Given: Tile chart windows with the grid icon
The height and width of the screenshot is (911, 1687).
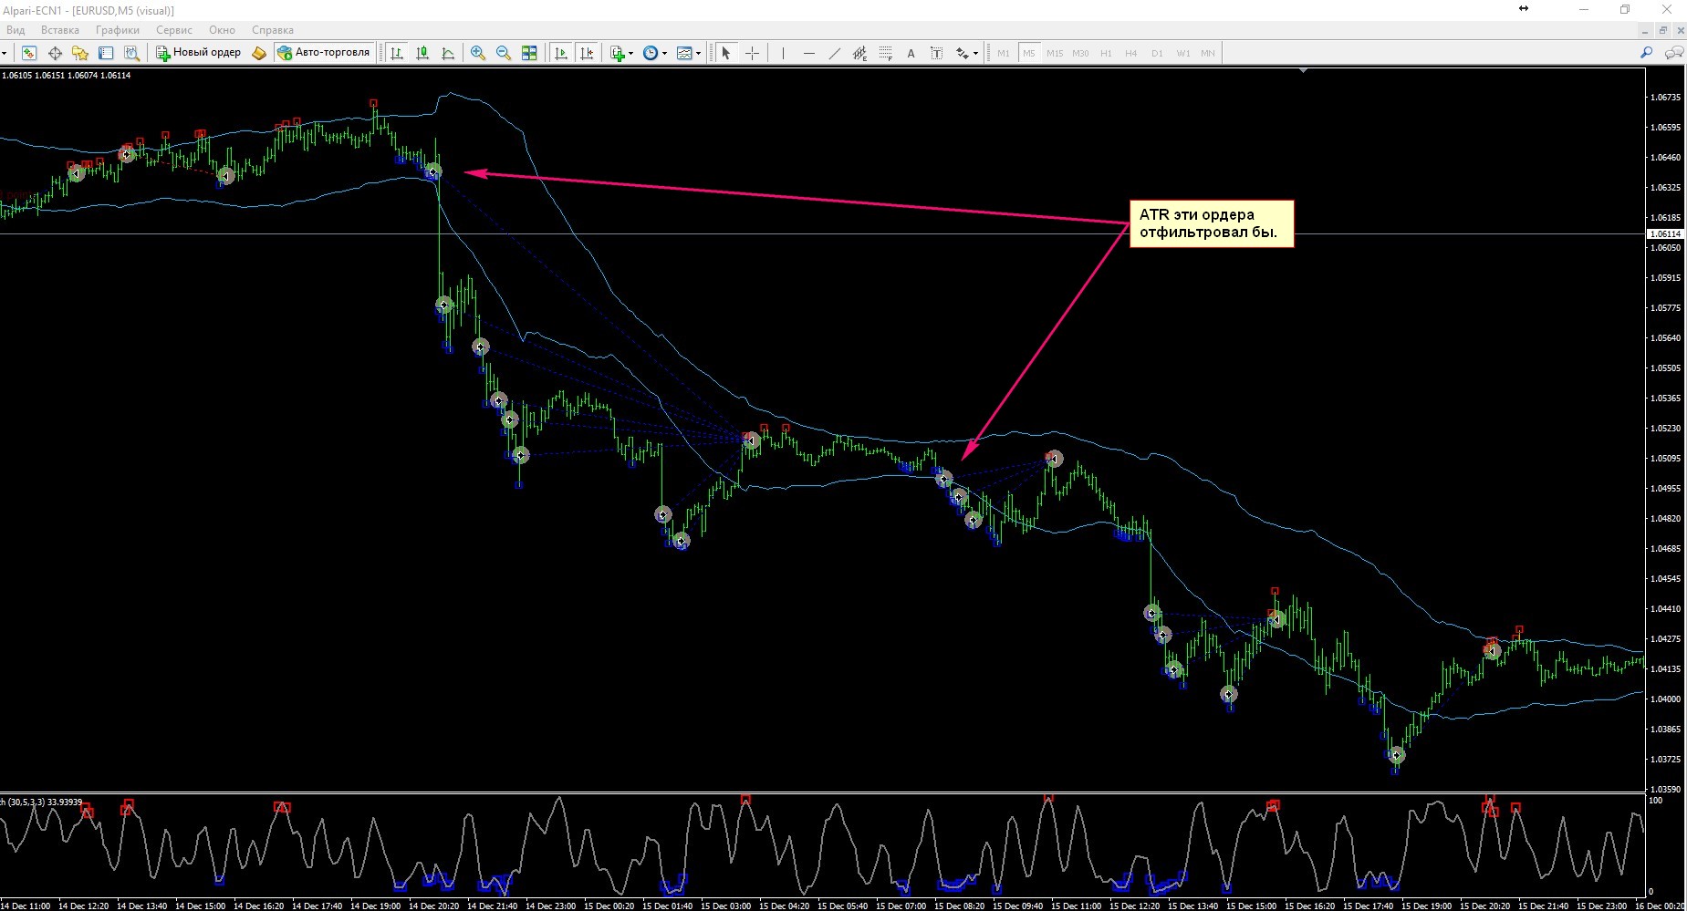Looking at the screenshot, I should [529, 53].
